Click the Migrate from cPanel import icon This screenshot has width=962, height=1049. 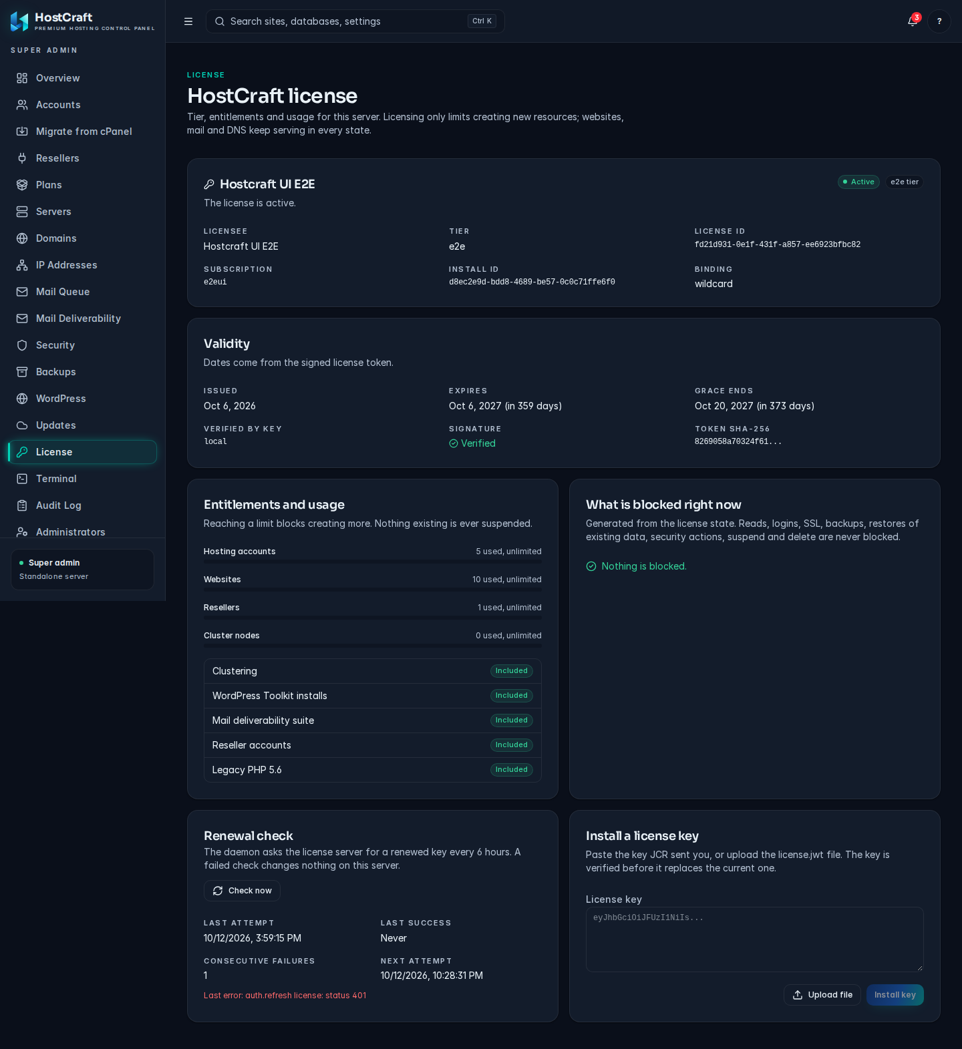click(22, 132)
